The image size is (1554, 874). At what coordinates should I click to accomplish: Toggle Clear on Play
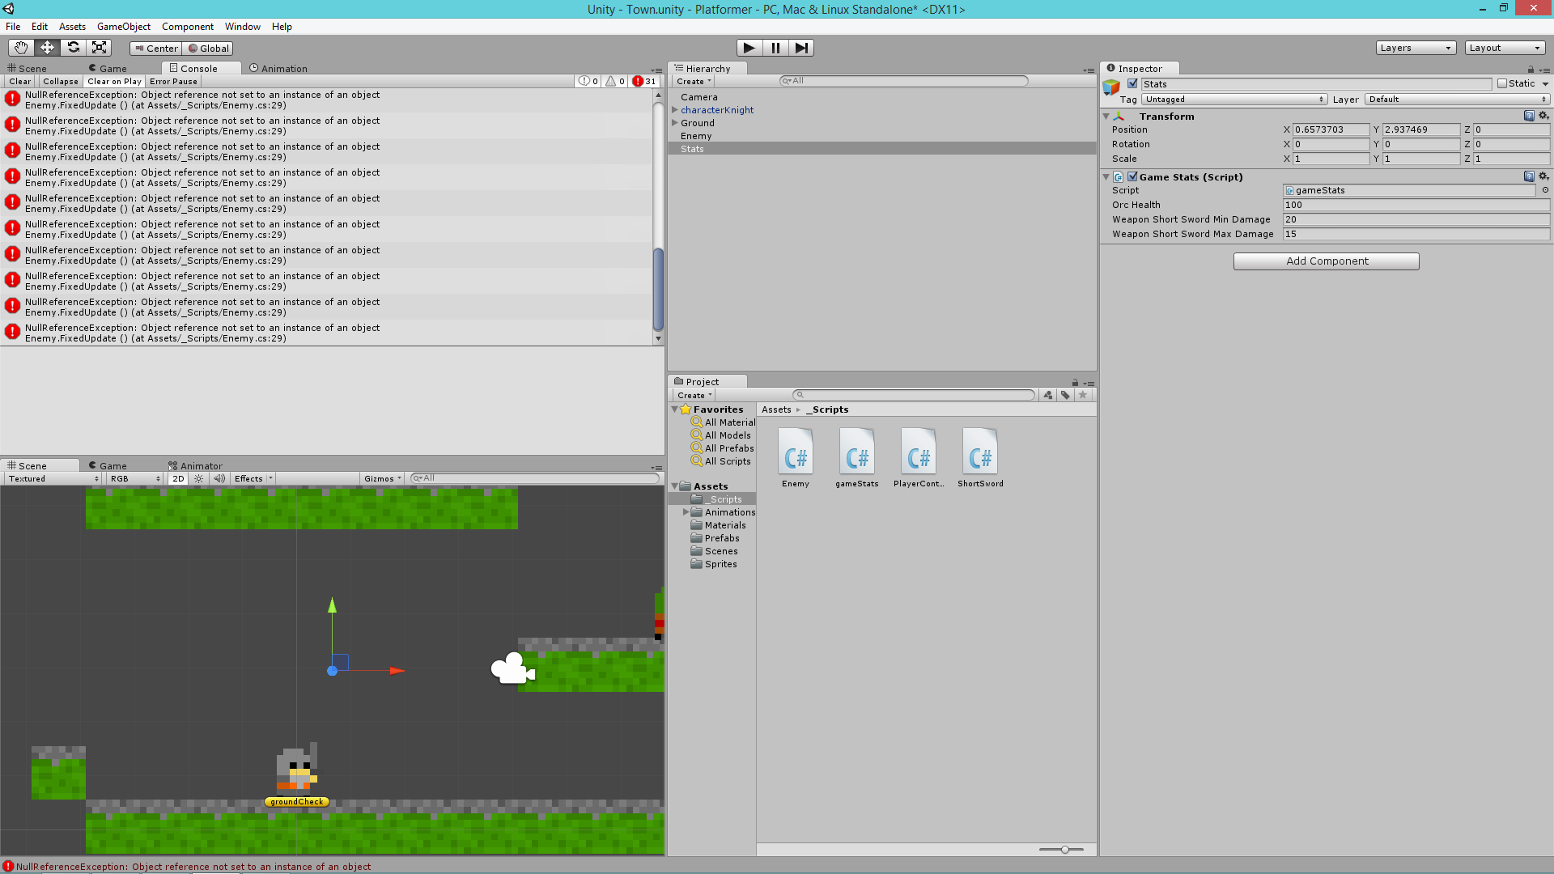(114, 81)
